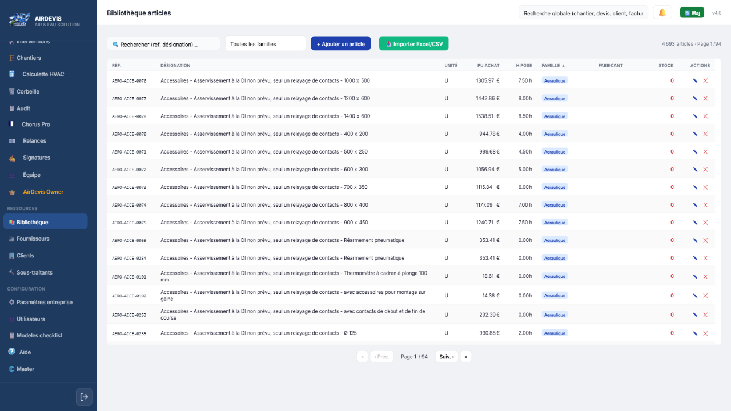Click the logout icon in sidebar bottom
This screenshot has width=731, height=411.
(84, 397)
